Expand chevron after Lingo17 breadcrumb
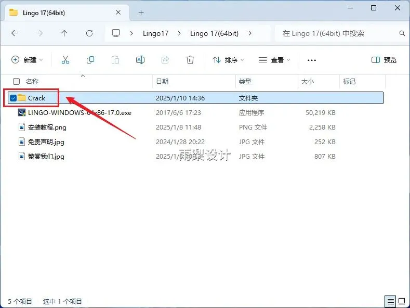Screen dimensions: 410x308 [x=179, y=33]
